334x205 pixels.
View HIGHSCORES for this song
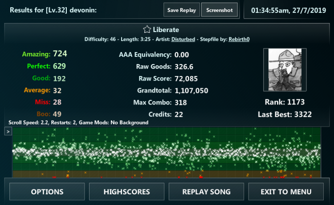coord(126,192)
